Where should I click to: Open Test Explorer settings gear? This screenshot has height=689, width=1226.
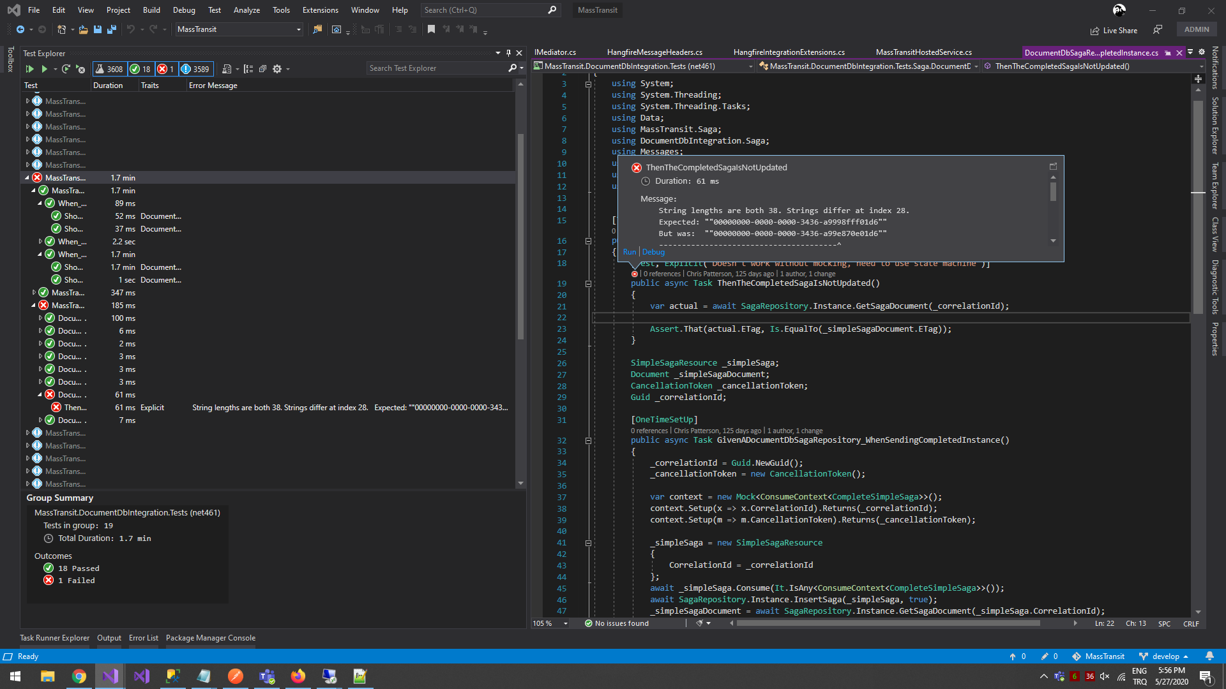(x=276, y=69)
